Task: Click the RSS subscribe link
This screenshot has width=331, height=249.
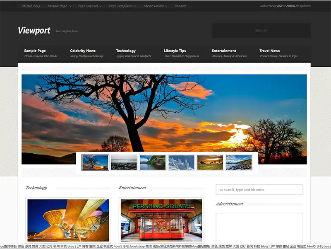Action: coord(279,6)
